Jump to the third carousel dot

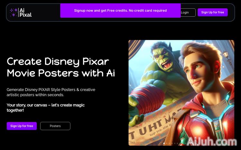[169, 143]
